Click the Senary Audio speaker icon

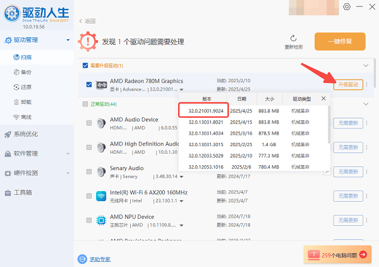tap(101, 171)
